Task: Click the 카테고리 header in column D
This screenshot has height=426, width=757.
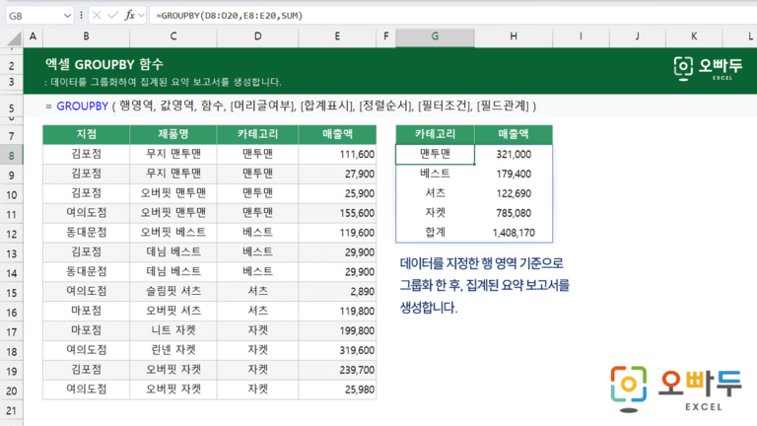Action: [258, 134]
